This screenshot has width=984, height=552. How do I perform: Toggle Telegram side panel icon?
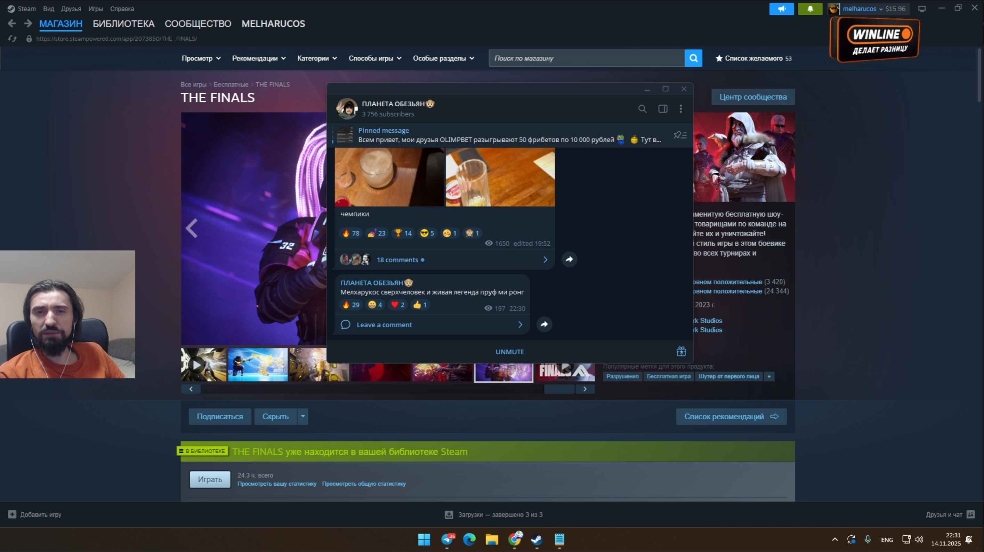pyautogui.click(x=663, y=109)
